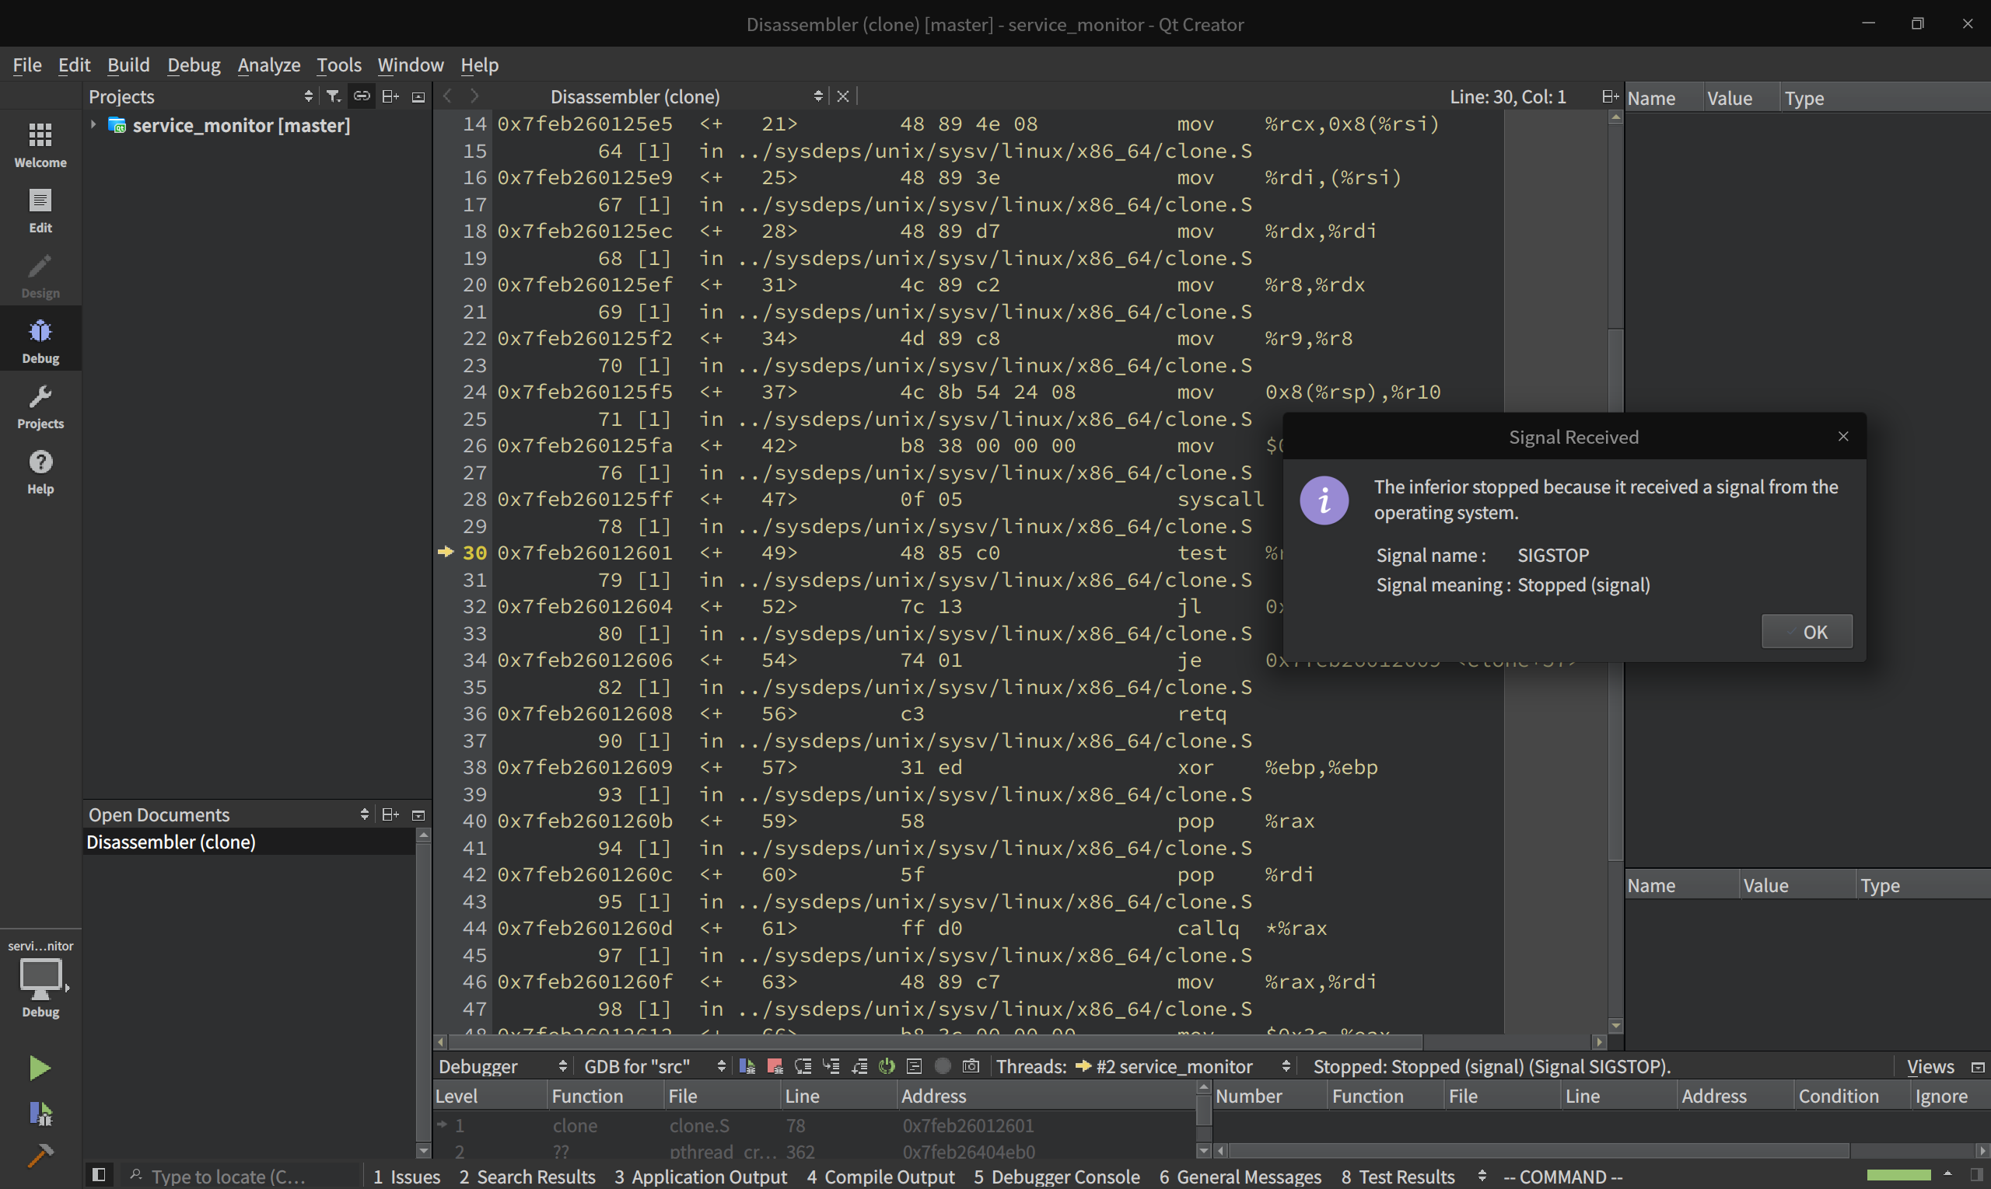Click the Views button
The image size is (1991, 1189).
[1930, 1066]
